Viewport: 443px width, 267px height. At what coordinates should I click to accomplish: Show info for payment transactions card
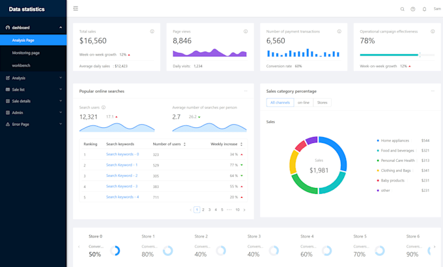point(339,31)
